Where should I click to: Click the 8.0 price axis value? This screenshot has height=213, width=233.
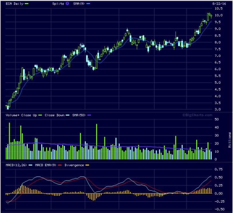pyautogui.click(x=218, y=42)
